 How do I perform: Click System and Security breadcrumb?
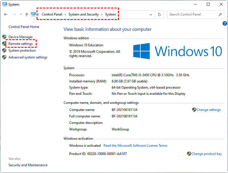83,14
